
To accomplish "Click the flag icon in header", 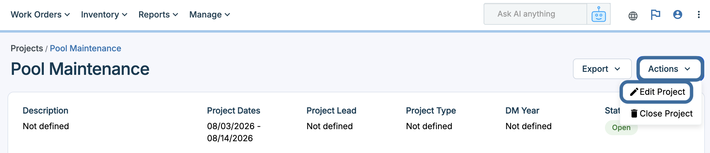I will (x=655, y=14).
